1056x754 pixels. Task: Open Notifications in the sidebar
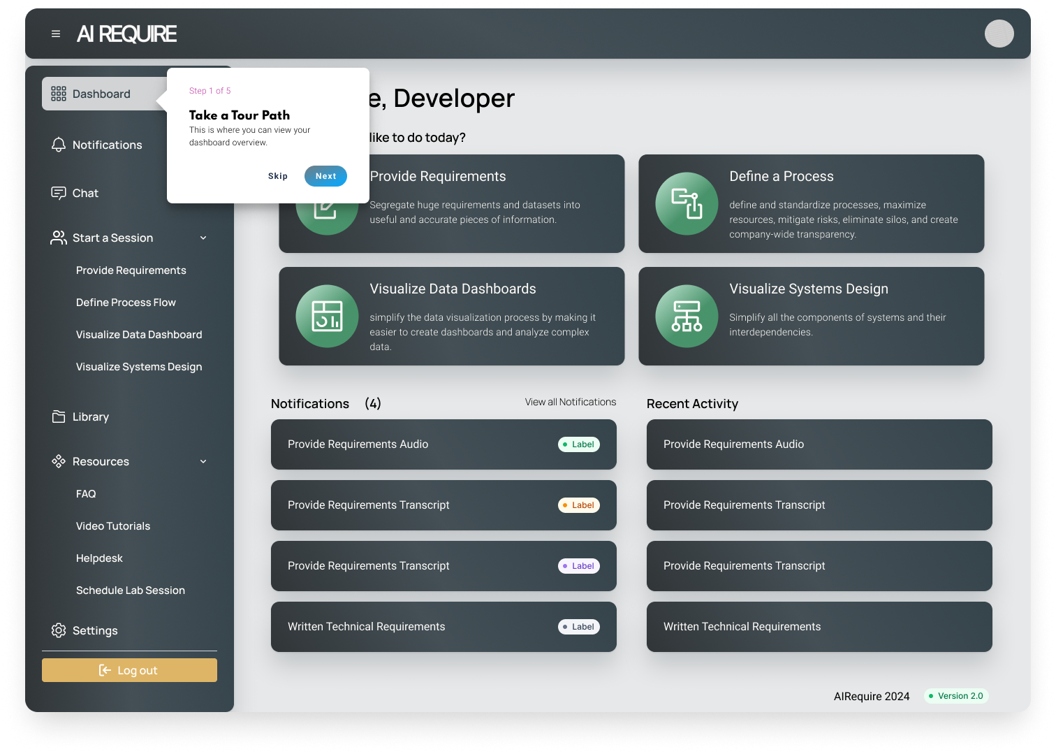point(107,145)
